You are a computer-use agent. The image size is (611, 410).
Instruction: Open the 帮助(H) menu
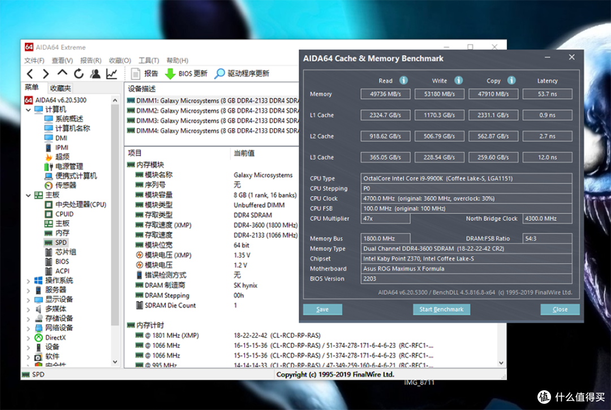[177, 60]
